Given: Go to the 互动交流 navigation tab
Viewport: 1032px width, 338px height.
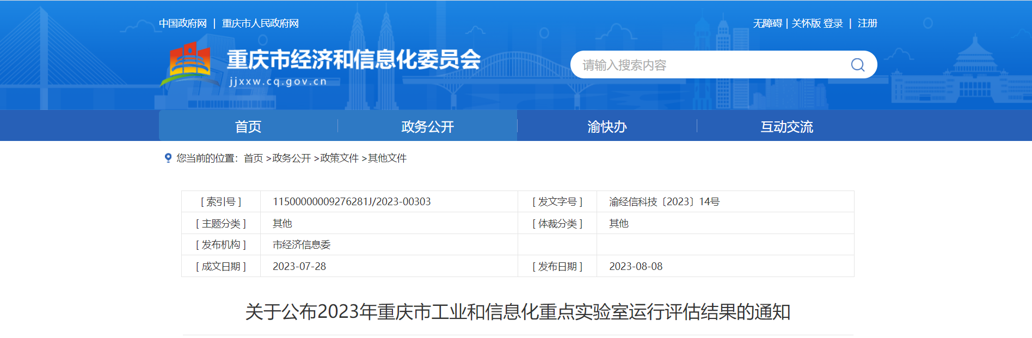Looking at the screenshot, I should pyautogui.click(x=787, y=126).
